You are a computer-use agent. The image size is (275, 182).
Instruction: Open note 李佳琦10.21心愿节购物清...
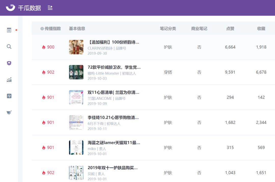tap(113, 118)
